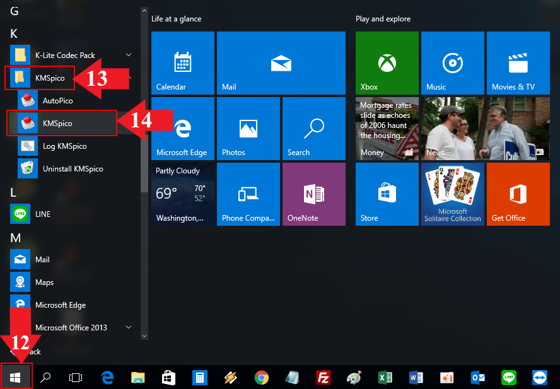
Task: Open the Partly Cloudy weather tile
Action: [182, 194]
